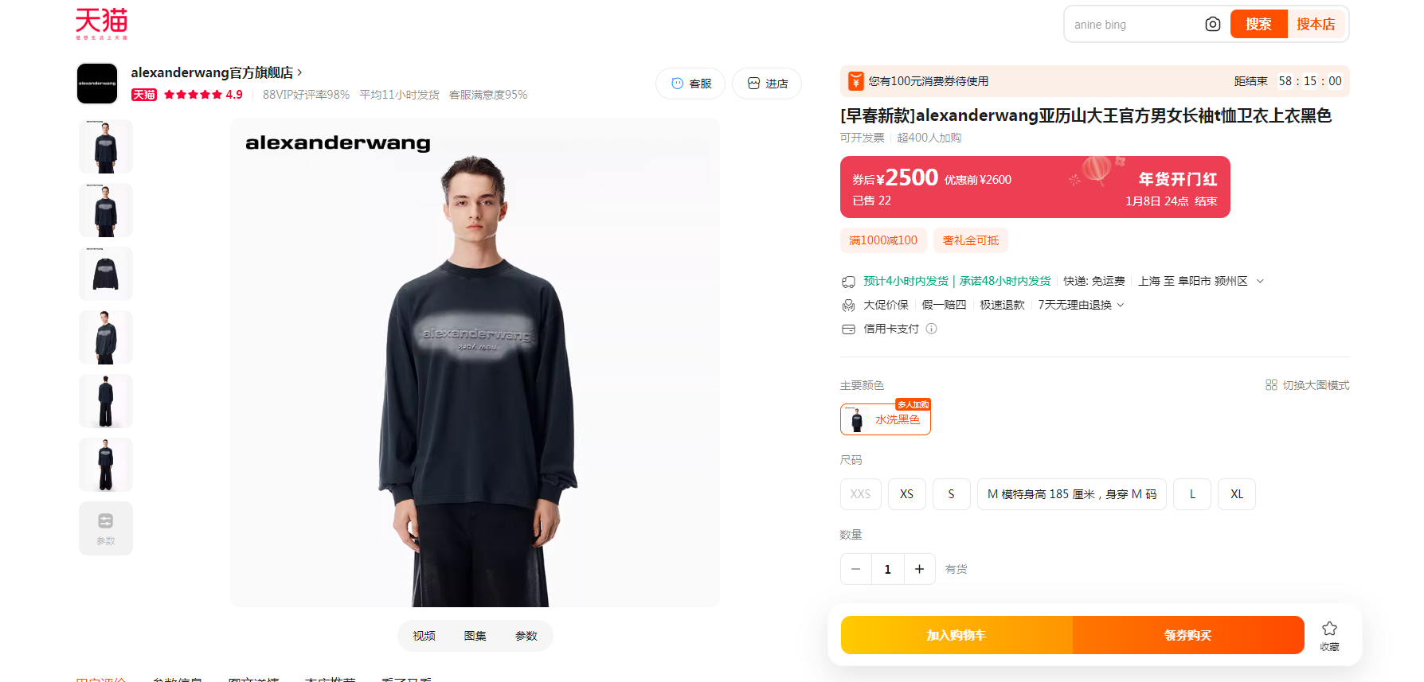The image size is (1424, 682).
Task: Click the 加入购物车 button
Action: point(957,635)
